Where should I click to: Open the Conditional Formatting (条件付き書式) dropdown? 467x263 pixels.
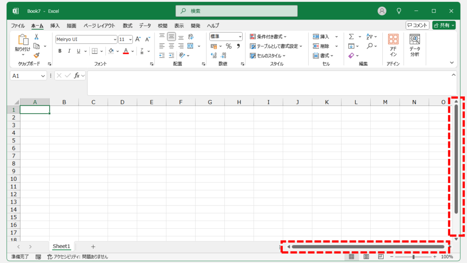point(268,37)
